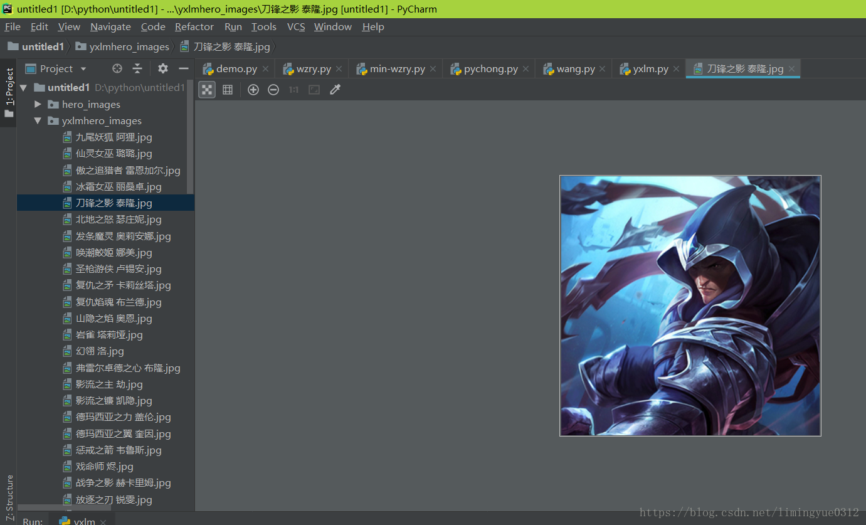Collapse all in Project panel
866x525 pixels.
pos(137,68)
